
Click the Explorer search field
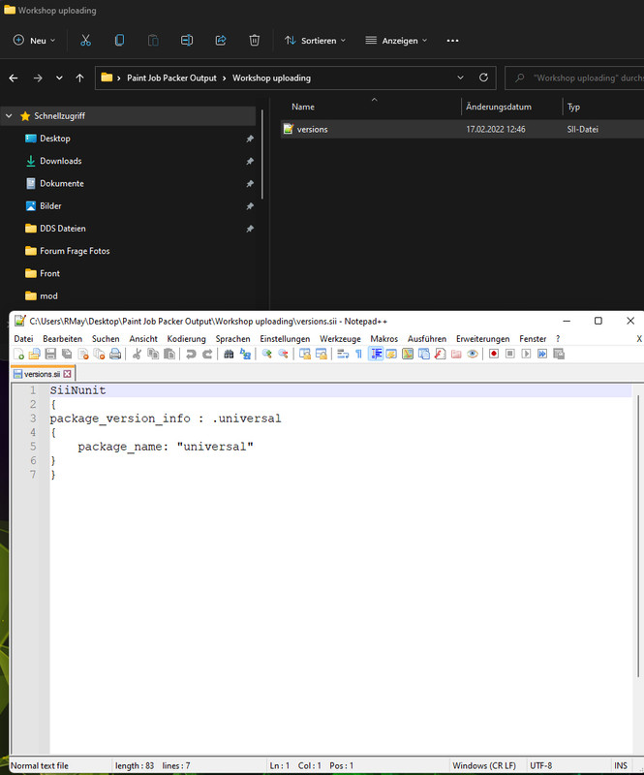[575, 78]
